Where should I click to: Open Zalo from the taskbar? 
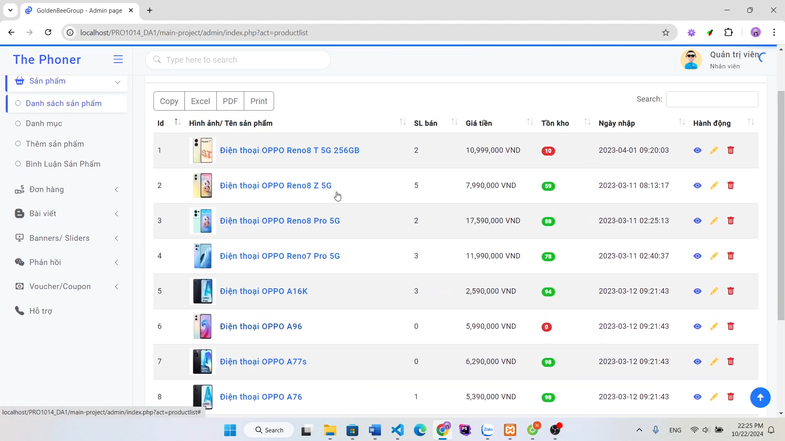click(x=488, y=430)
